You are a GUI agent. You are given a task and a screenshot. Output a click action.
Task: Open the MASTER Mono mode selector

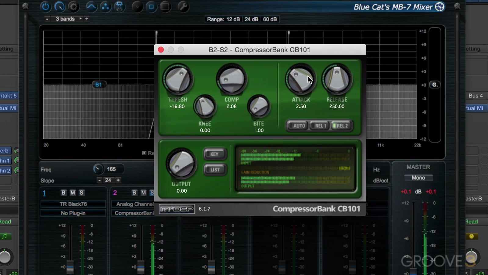[x=418, y=178]
